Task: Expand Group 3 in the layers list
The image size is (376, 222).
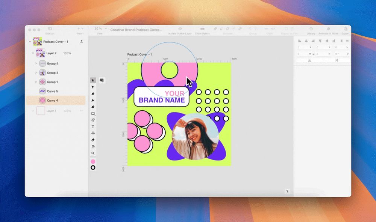Action: [36, 73]
